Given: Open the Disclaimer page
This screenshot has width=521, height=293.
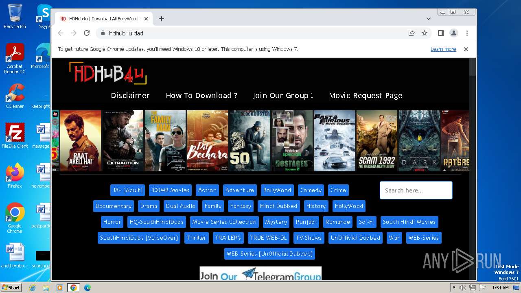Looking at the screenshot, I should pos(130,96).
